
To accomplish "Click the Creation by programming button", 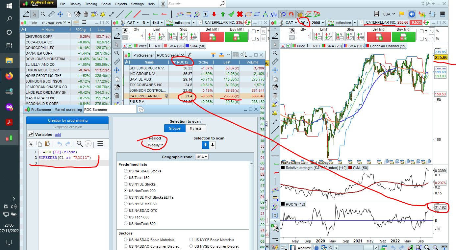I will point(67,120).
